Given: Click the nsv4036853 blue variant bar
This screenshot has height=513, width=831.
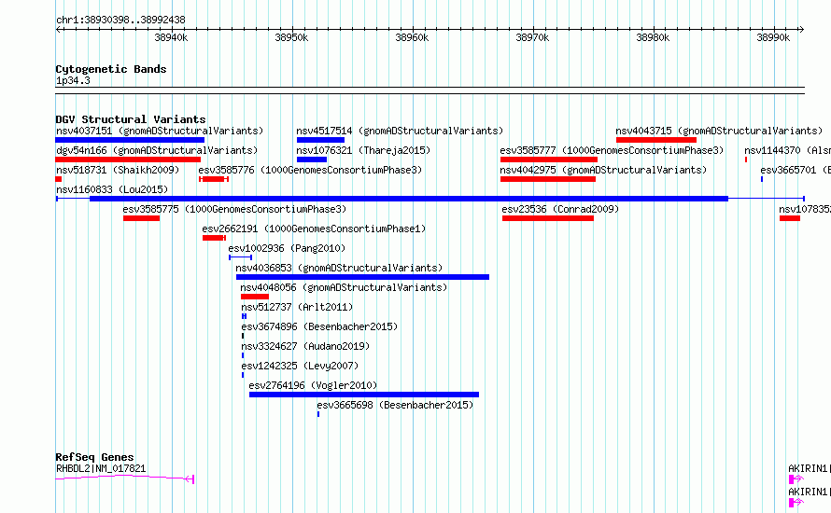Looking at the screenshot, I should [x=362, y=277].
